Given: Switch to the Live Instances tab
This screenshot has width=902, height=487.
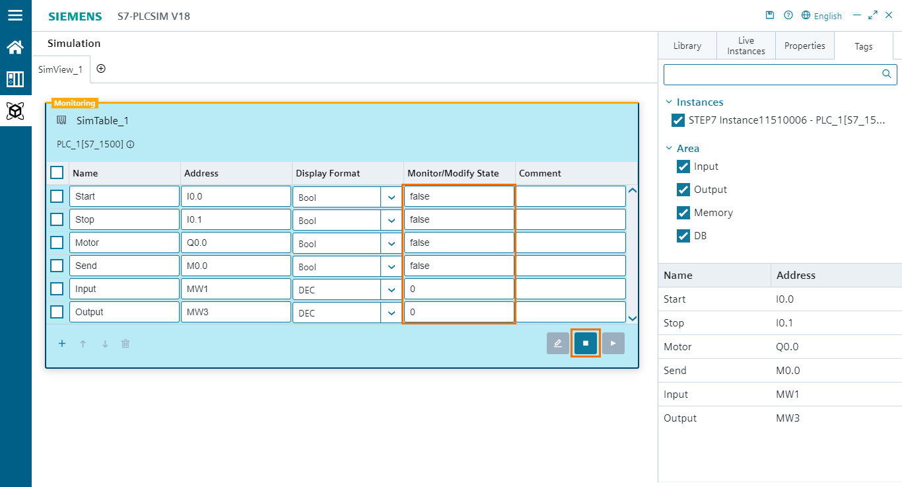Looking at the screenshot, I should click(746, 45).
